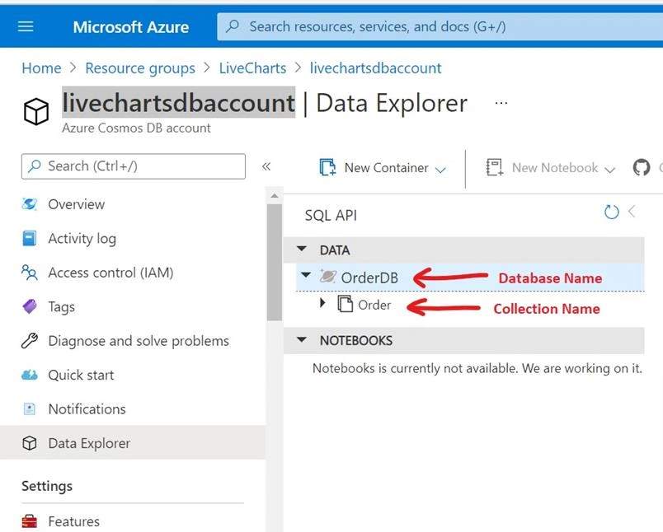Click the wrench Diagnose icon
Image resolution: width=663 pixels, height=532 pixels.
(x=29, y=341)
